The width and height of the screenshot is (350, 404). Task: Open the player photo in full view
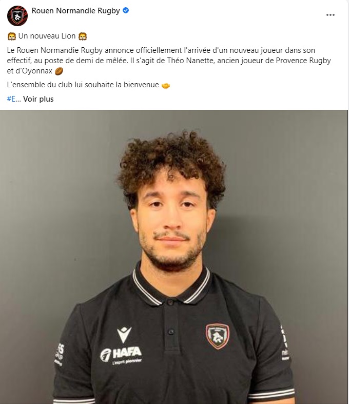point(174,257)
